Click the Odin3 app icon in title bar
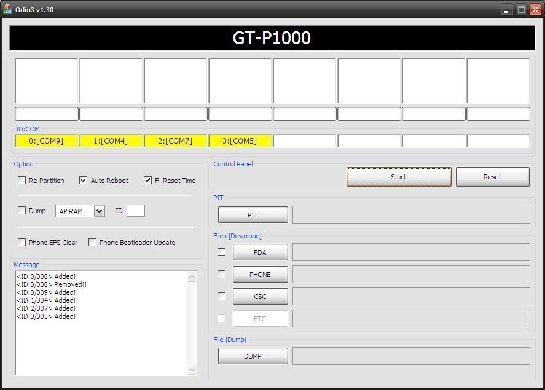545x390 pixels. (7, 10)
